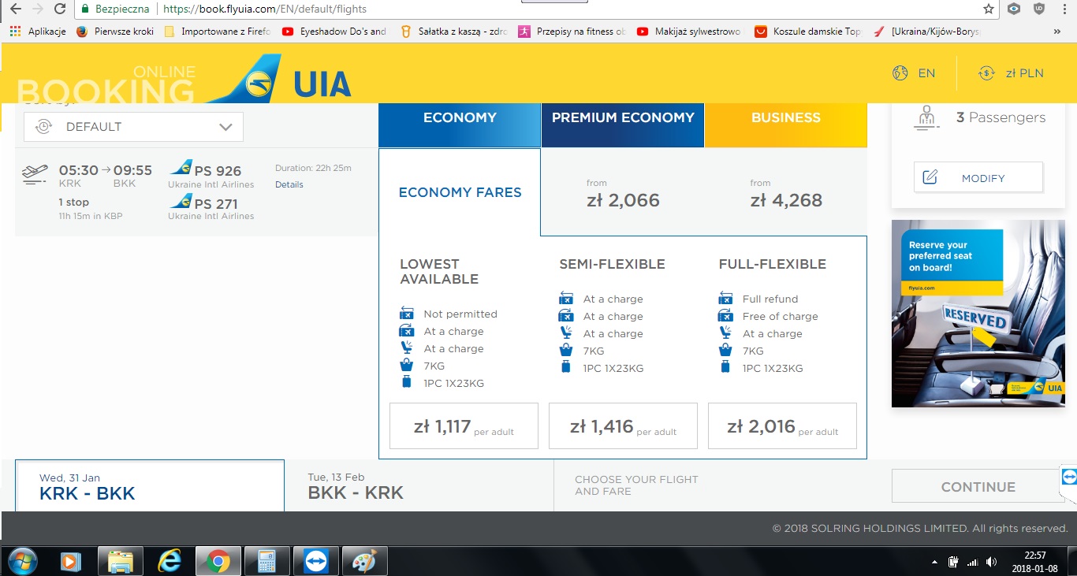Select the ECONOMY FARES tab
Image resolution: width=1077 pixels, height=576 pixels.
pos(460,192)
